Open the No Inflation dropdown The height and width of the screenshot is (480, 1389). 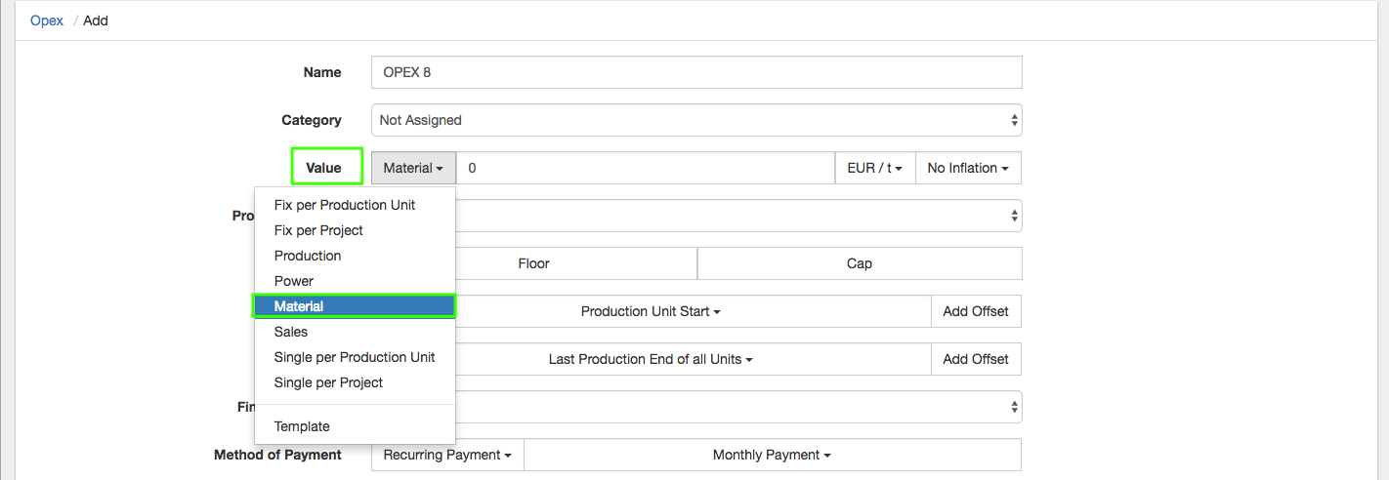point(967,168)
